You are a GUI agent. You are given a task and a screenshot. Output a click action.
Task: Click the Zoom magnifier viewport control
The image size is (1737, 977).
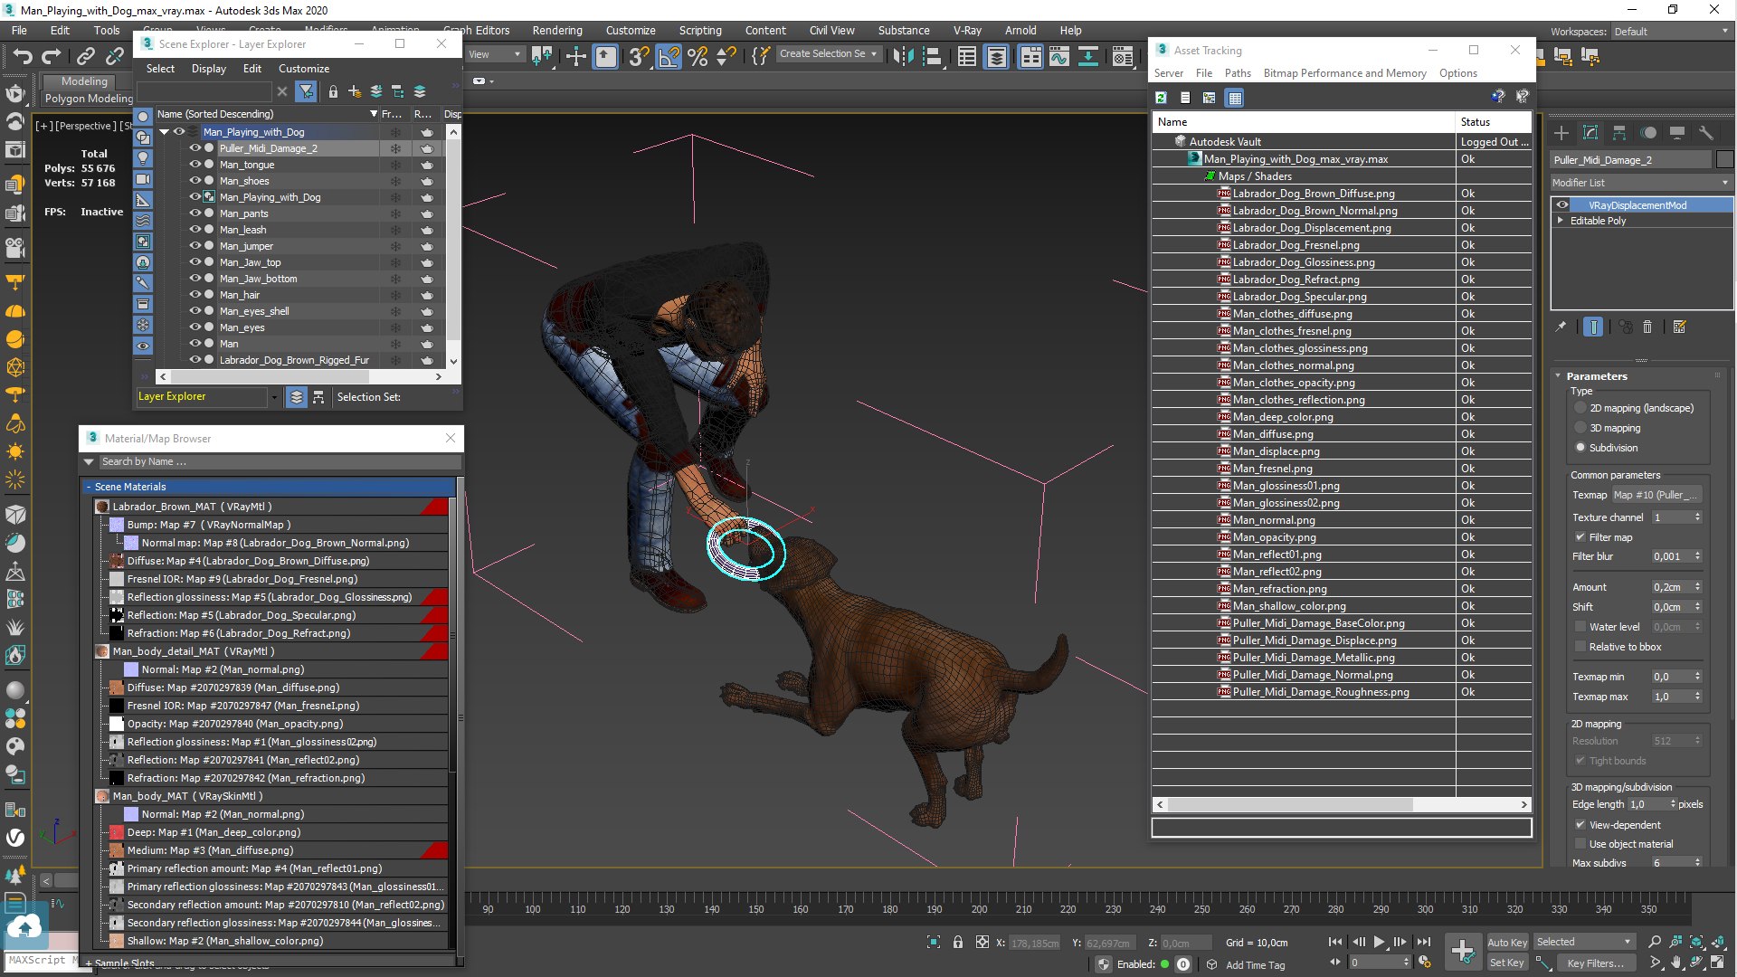click(x=1655, y=942)
